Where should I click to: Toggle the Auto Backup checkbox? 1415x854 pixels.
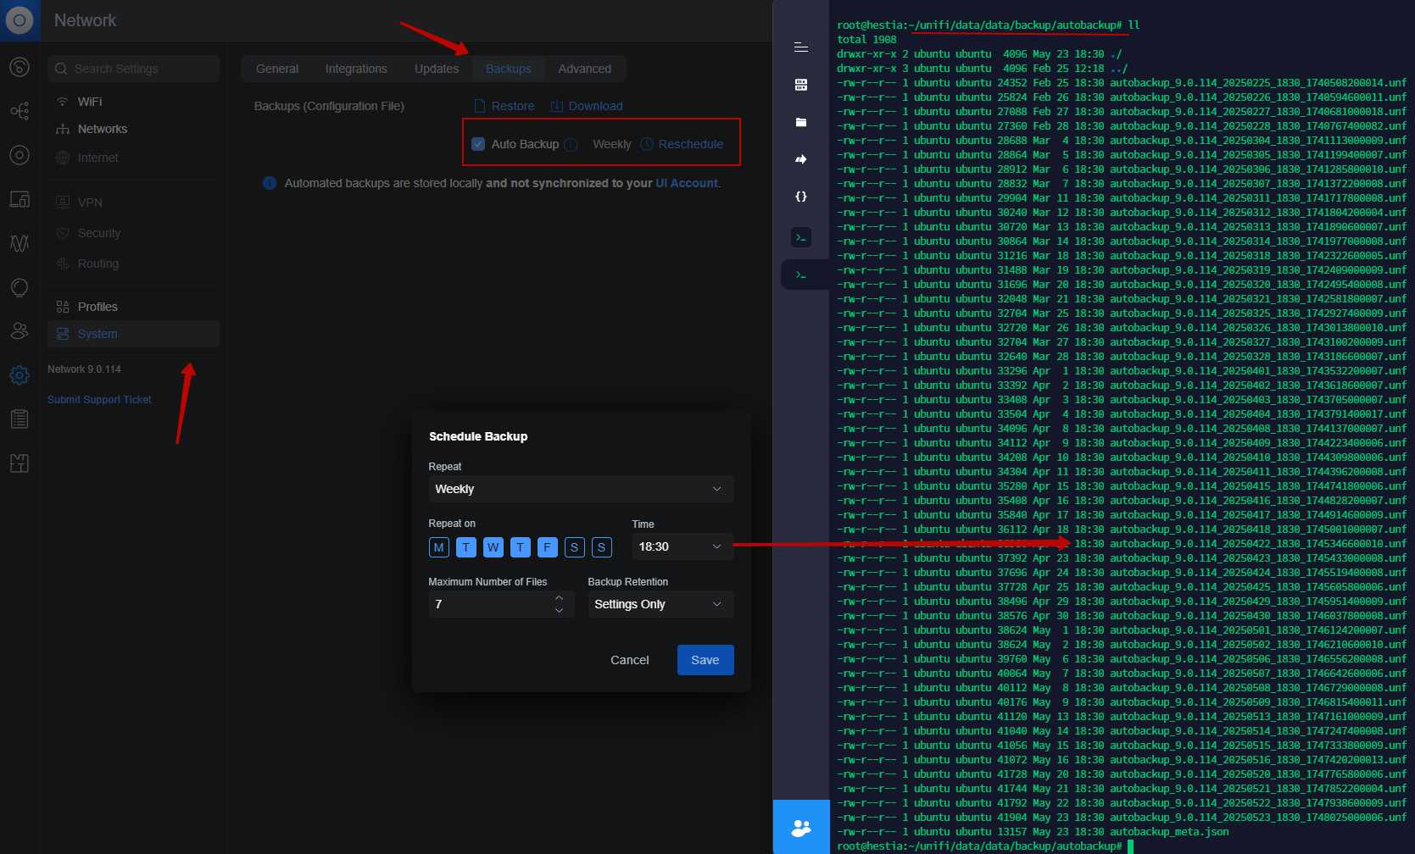pos(478,144)
